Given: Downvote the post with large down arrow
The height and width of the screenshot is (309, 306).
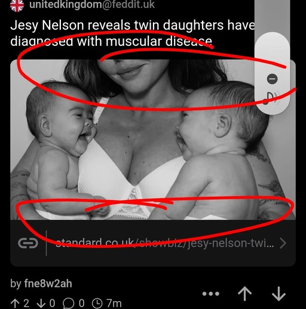Looking at the screenshot, I should (279, 293).
